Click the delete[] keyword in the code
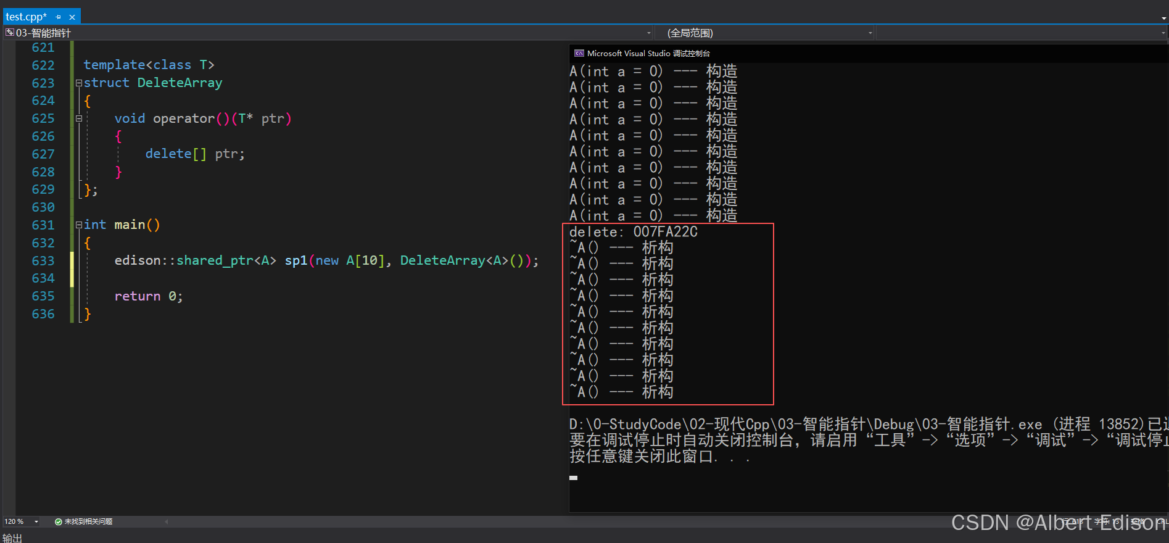This screenshot has width=1169, height=543. [176, 154]
